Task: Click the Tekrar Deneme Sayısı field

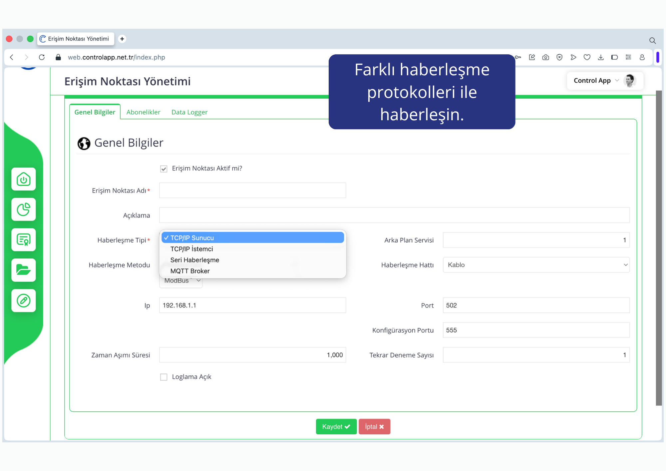Action: coord(536,355)
